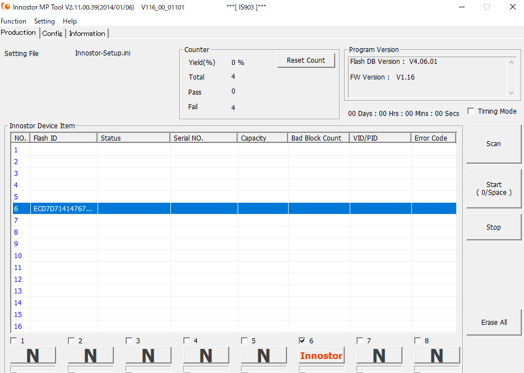The height and width of the screenshot is (373, 524).
Task: Check the port 3 checkbox
Action: point(129,341)
